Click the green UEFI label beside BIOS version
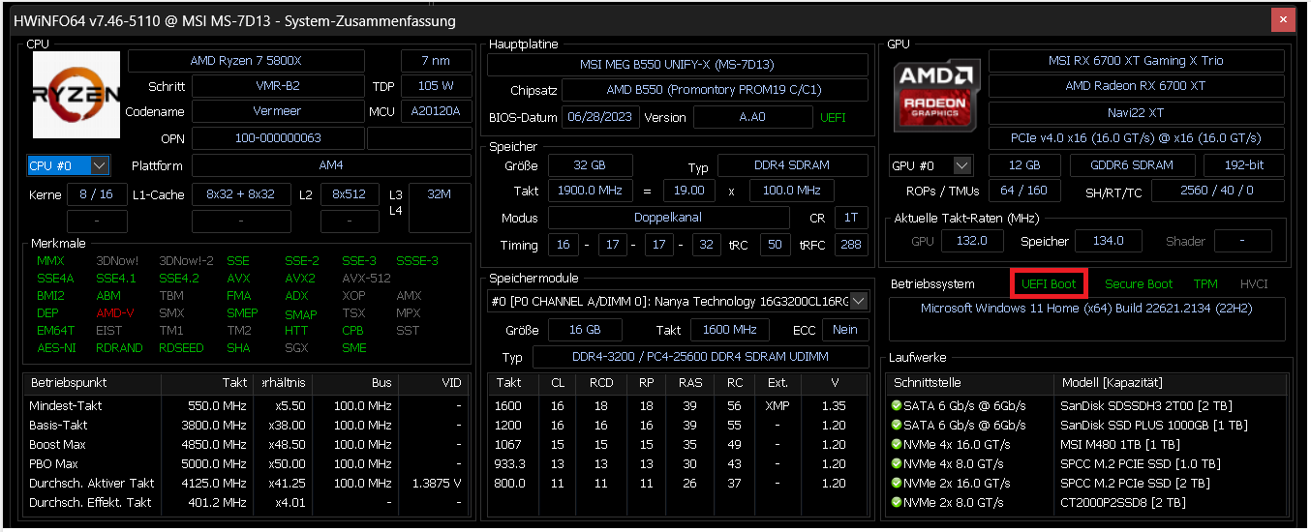This screenshot has width=1311, height=532. [833, 117]
